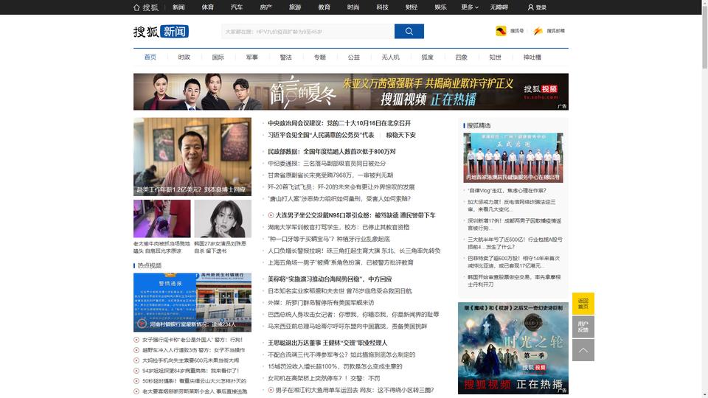The height and width of the screenshot is (398, 708).
Task: Open the 时政 navigation tab
Action: [184, 57]
